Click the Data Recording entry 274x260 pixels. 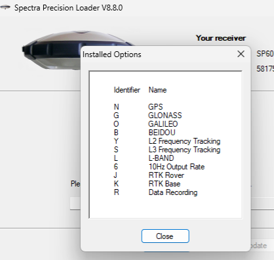[x=173, y=192]
